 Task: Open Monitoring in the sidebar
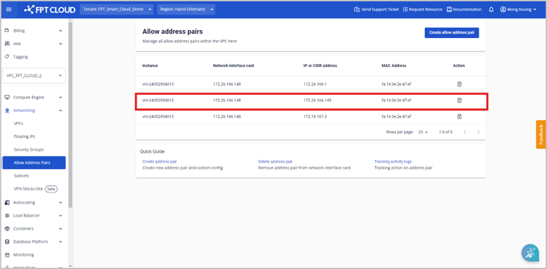pyautogui.click(x=24, y=255)
